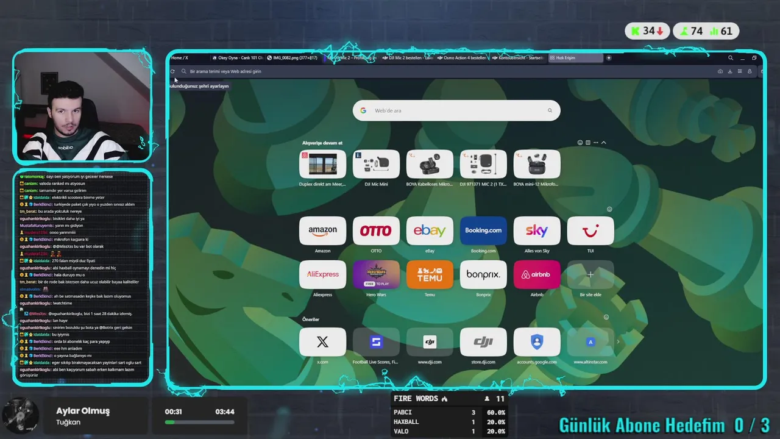The height and width of the screenshot is (439, 780).
Task: Open a new tab with the plus button
Action: [x=609, y=58]
